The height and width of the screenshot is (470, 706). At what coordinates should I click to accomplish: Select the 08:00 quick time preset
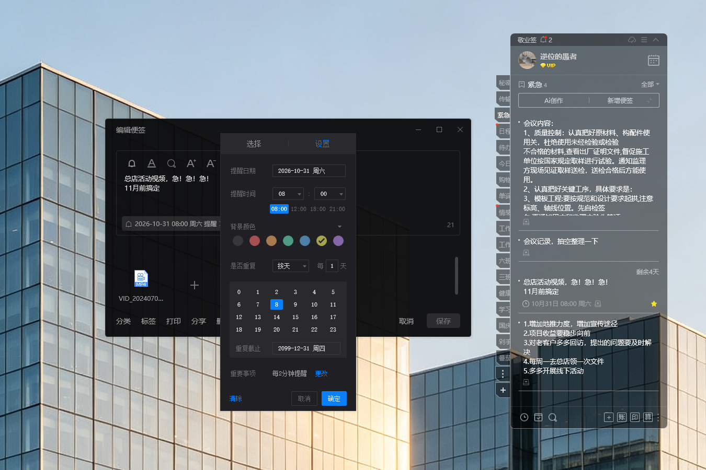click(279, 209)
